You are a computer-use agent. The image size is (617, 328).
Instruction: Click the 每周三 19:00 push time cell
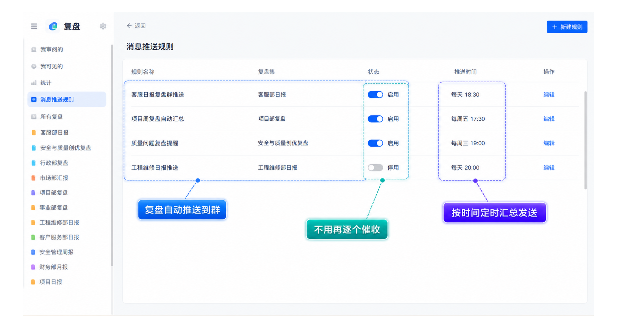(468, 143)
